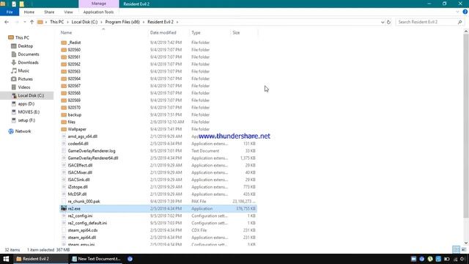This screenshot has height=264, width=469.
Task: Select the McDSP.dll file name
Action: (x=77, y=194)
